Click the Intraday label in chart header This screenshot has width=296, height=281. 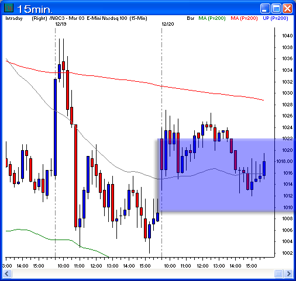(14, 18)
